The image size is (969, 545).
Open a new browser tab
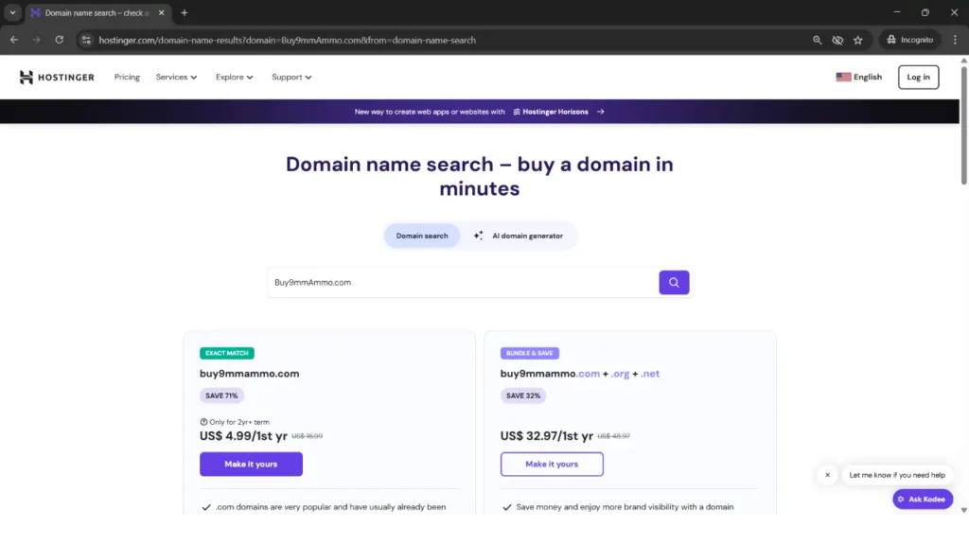click(x=185, y=12)
